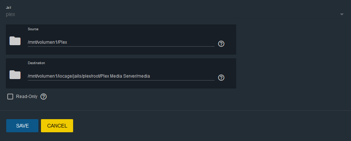Place cursor after 'Plex' in Source path

[x=67, y=42]
